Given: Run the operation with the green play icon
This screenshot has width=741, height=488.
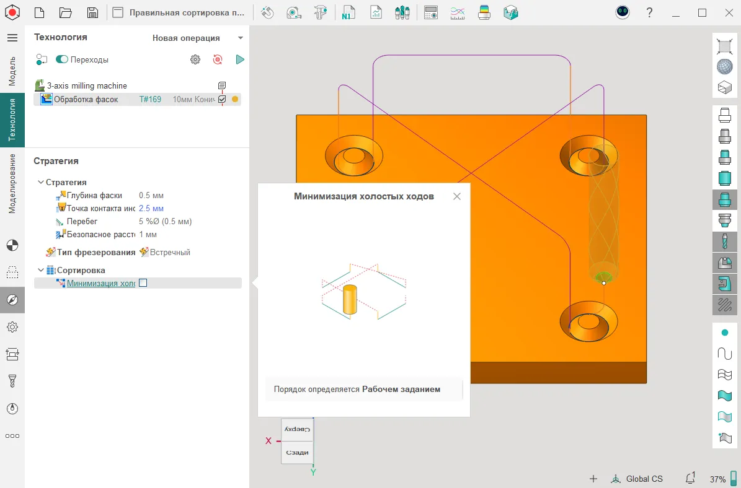Looking at the screenshot, I should (240, 59).
